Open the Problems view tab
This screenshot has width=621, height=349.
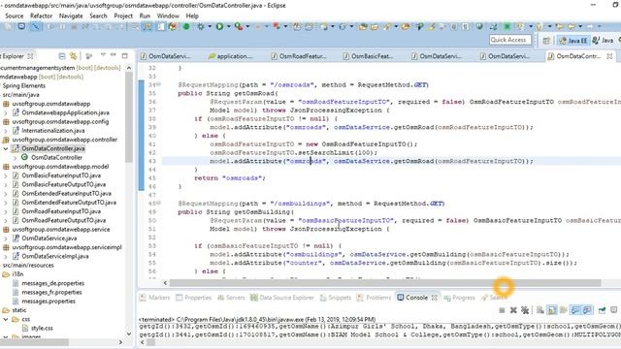point(374,298)
